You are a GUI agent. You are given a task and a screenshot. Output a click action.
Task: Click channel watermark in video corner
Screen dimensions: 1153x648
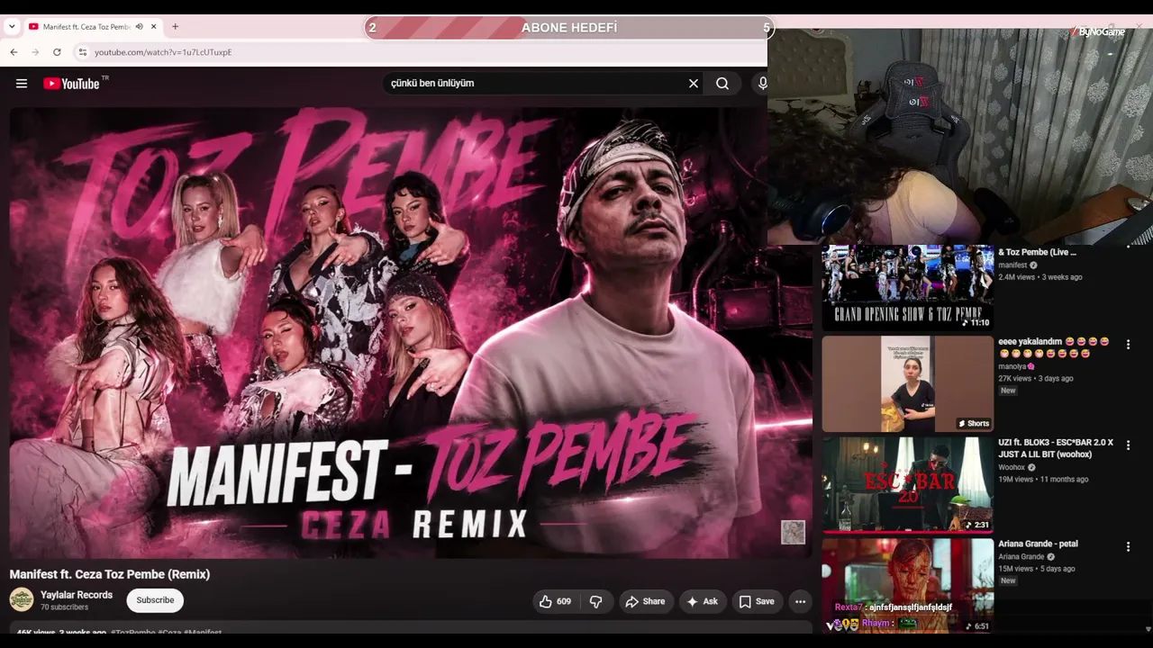[793, 532]
